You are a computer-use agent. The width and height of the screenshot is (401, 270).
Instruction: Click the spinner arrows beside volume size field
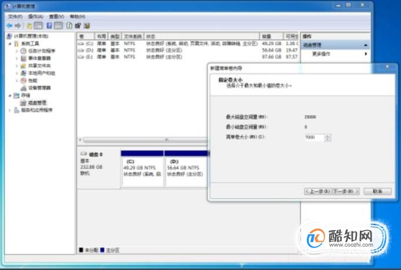[328, 137]
